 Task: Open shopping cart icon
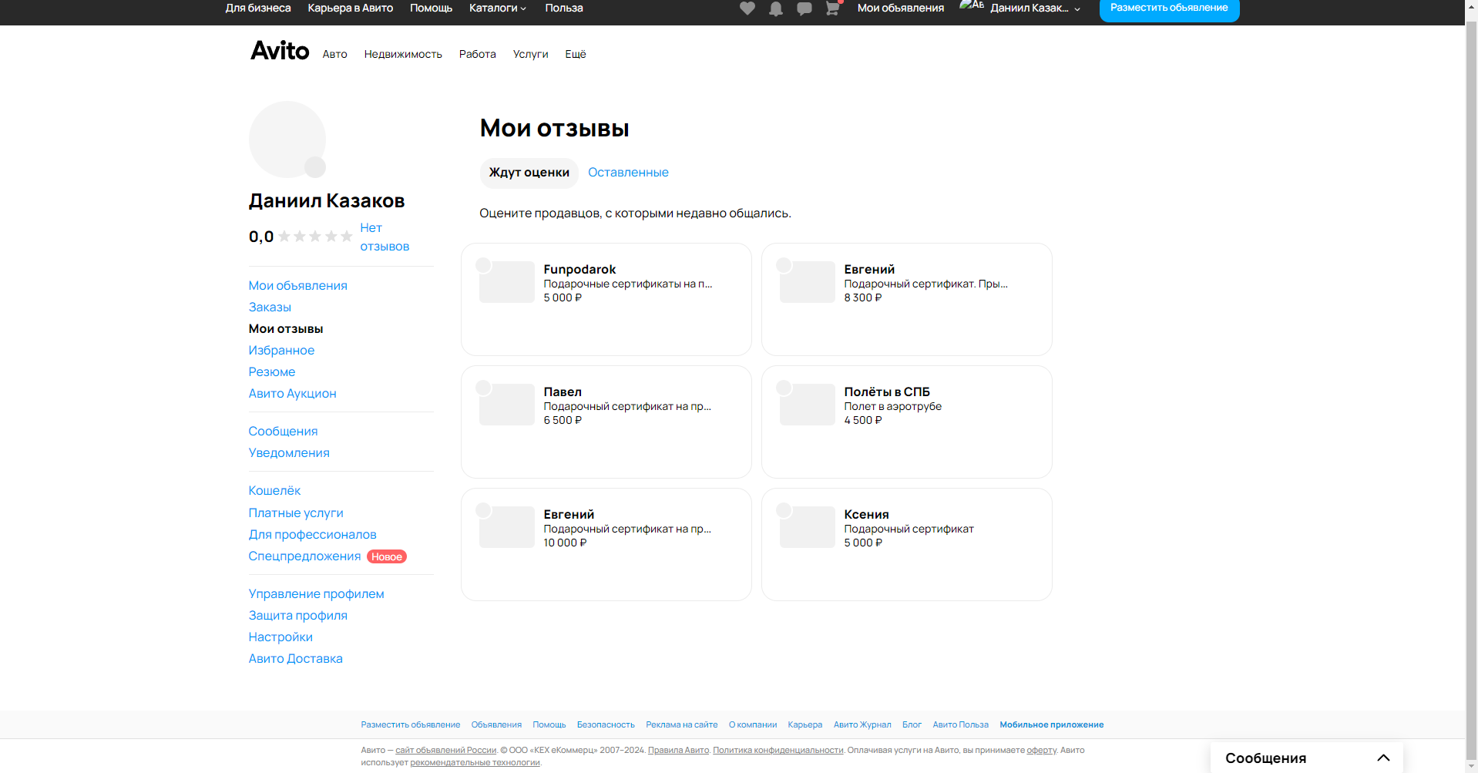tap(832, 8)
